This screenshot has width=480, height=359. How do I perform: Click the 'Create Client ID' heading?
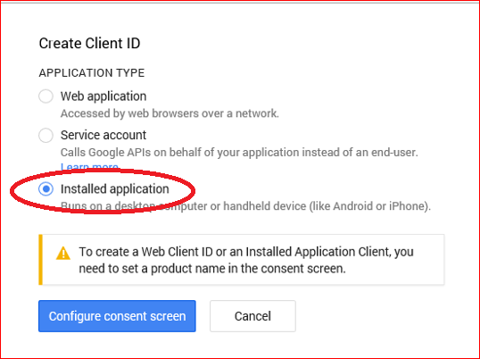[x=90, y=43]
